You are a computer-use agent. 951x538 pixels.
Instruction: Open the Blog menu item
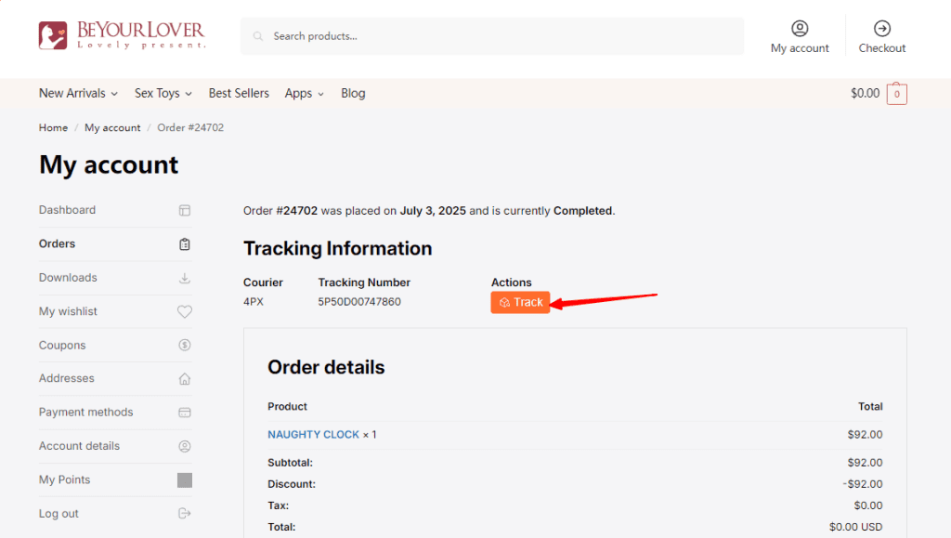353,94
